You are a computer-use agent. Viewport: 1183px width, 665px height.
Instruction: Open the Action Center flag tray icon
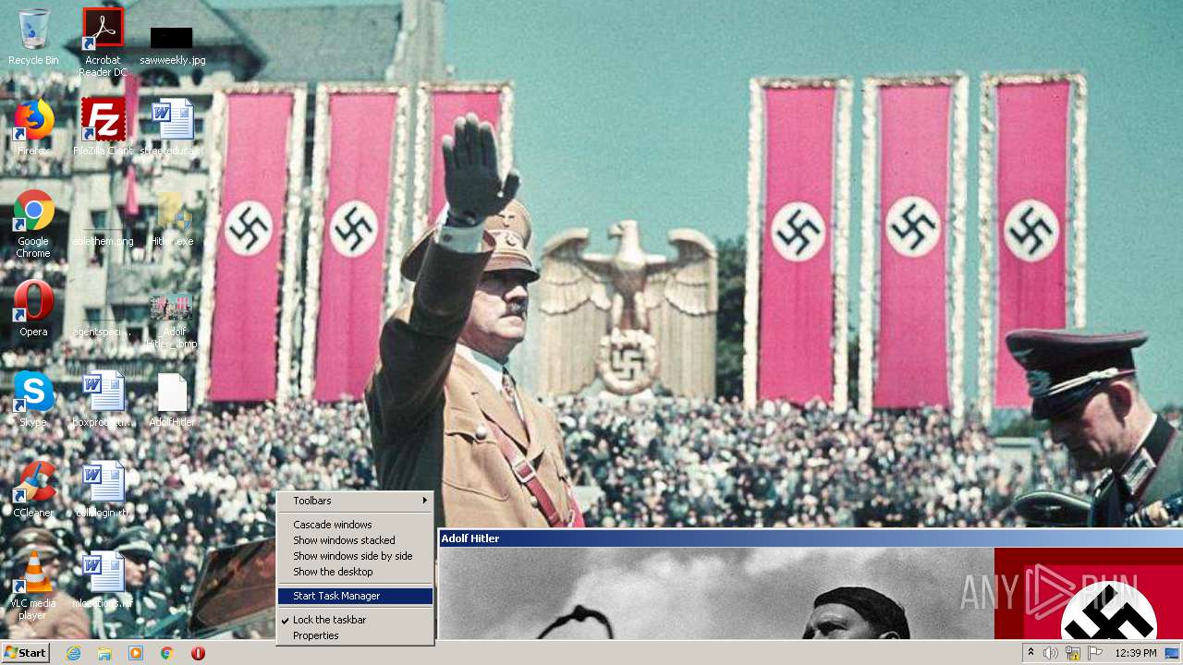pyautogui.click(x=1095, y=653)
